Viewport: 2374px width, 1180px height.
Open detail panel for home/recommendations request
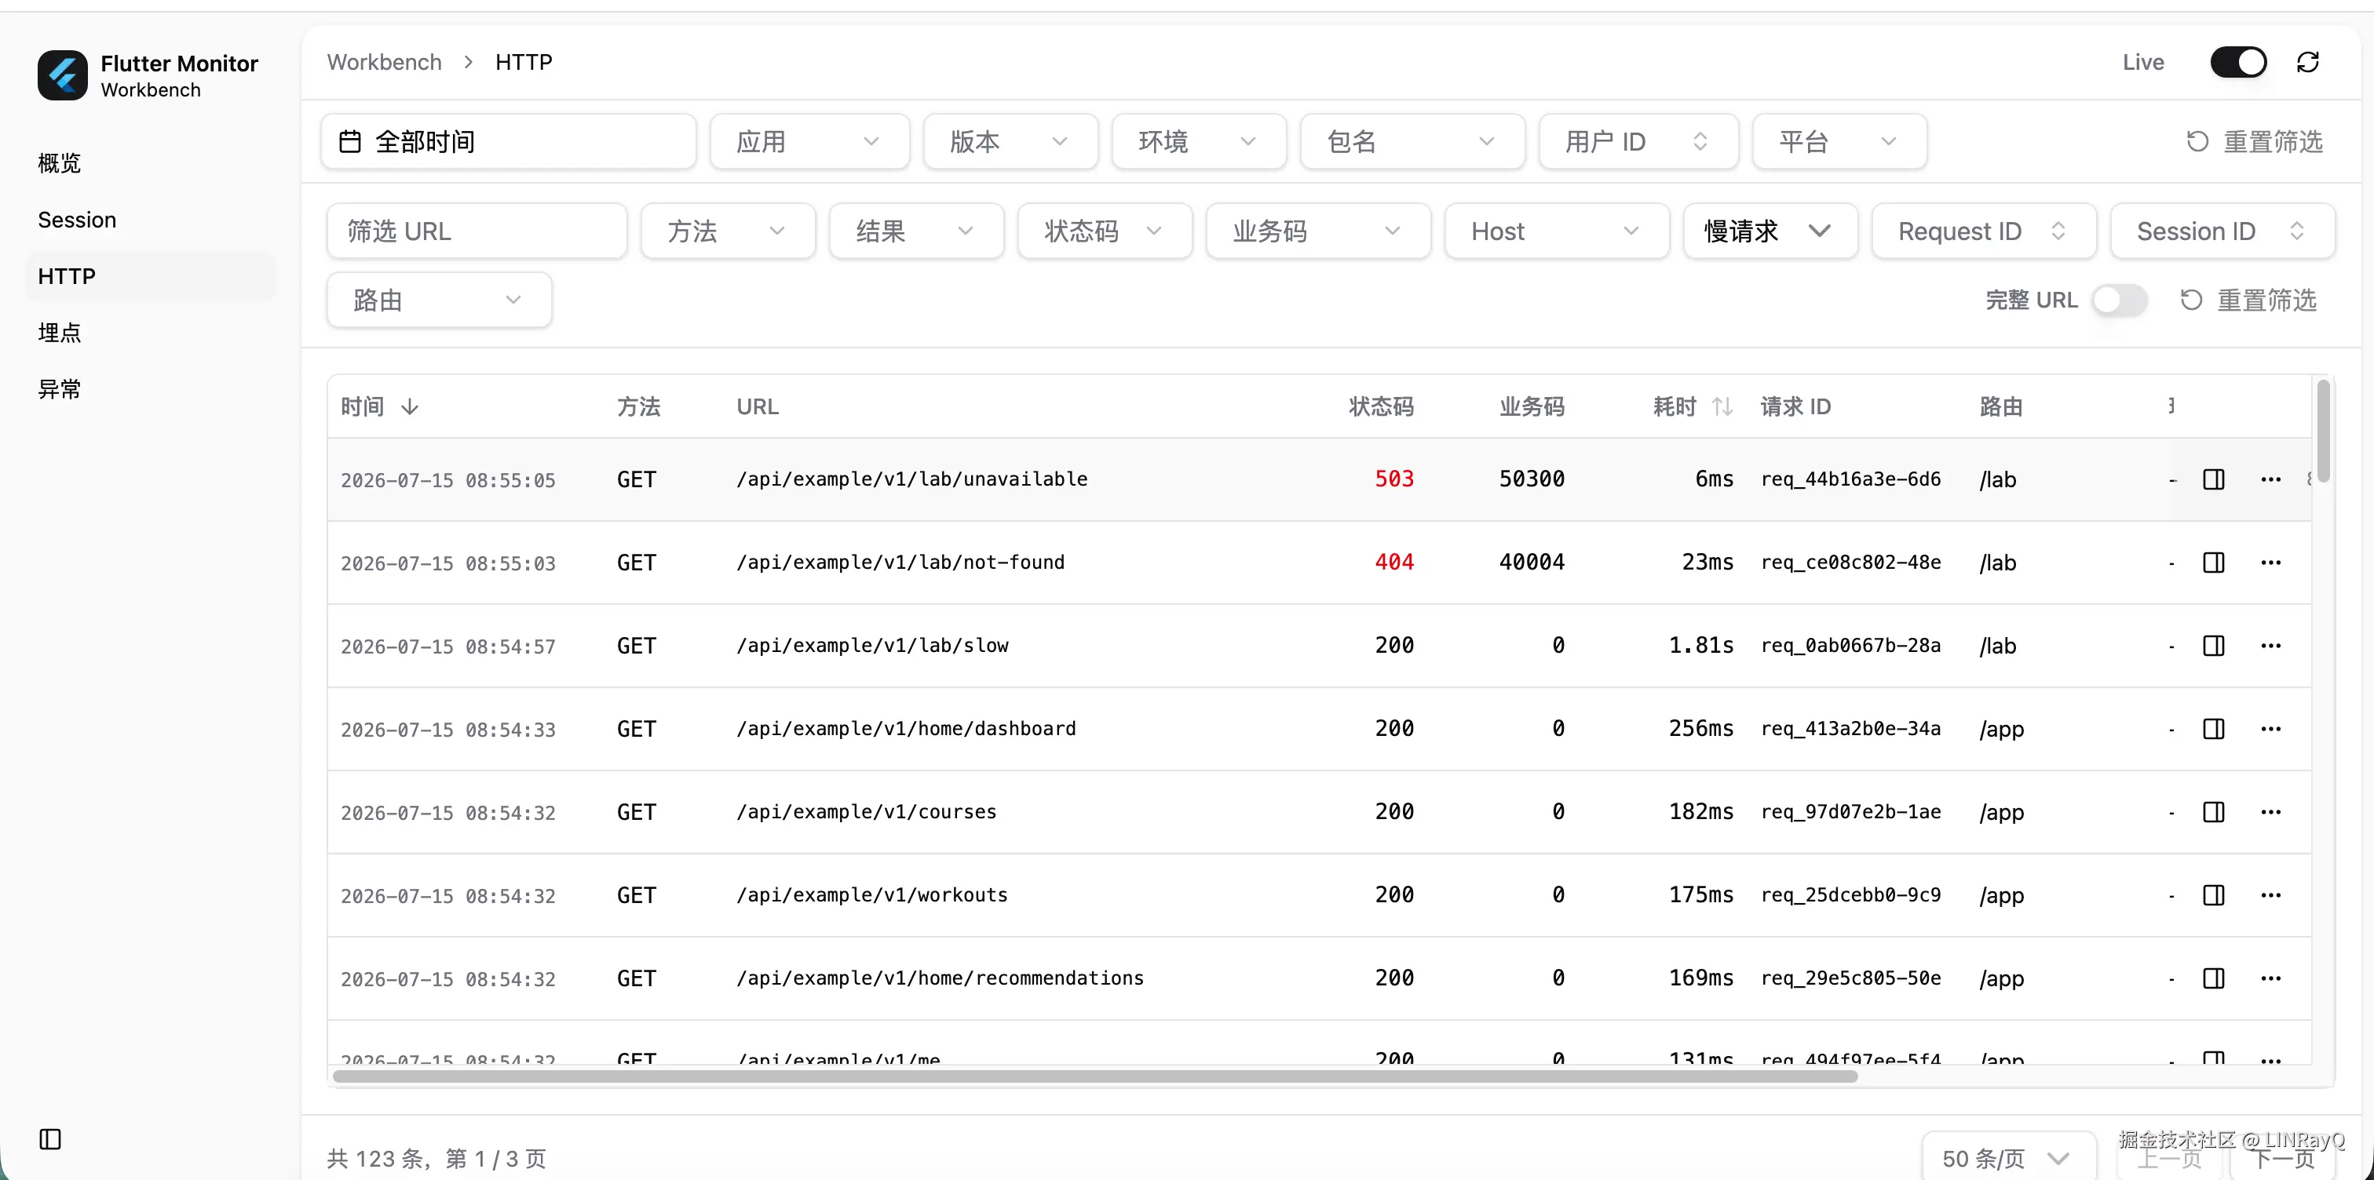pos(2214,978)
